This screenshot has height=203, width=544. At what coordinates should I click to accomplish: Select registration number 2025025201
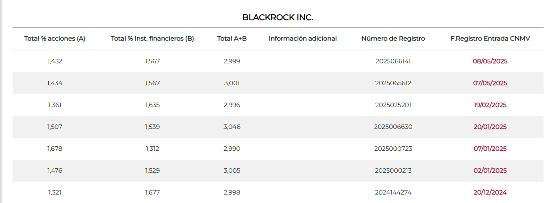point(393,105)
